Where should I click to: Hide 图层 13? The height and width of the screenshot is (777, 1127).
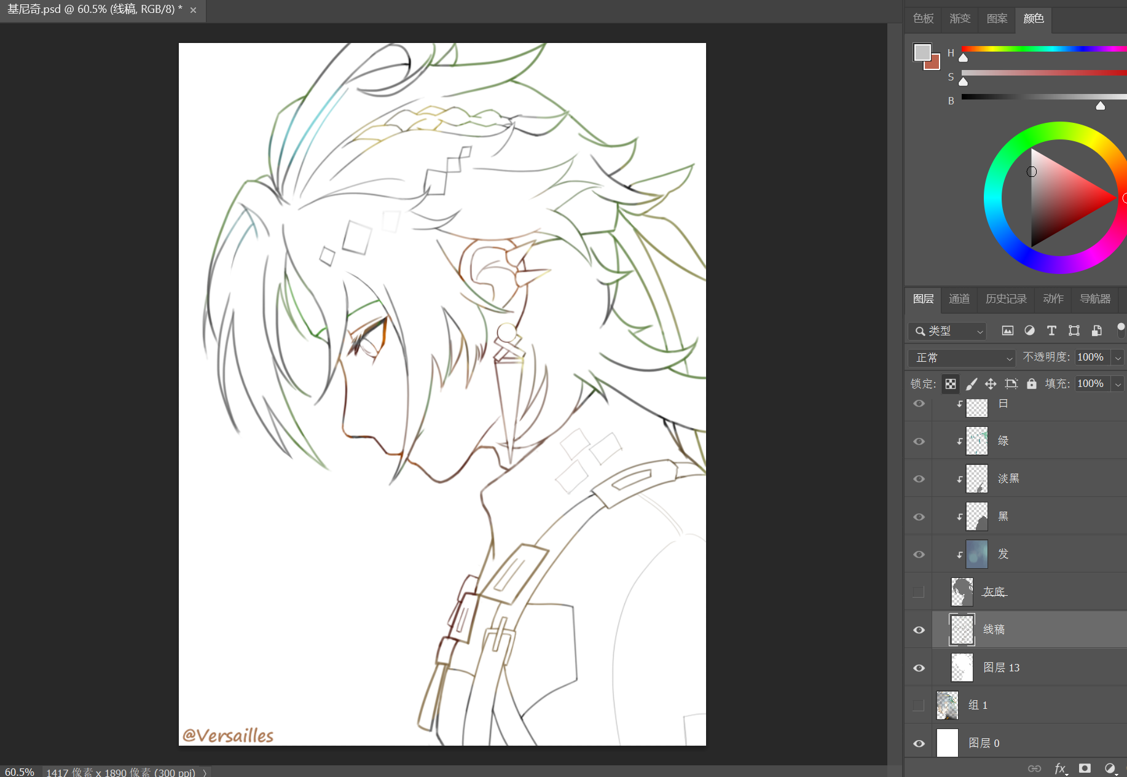(919, 668)
